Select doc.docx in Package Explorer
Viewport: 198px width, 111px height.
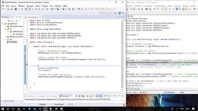coord(12,42)
